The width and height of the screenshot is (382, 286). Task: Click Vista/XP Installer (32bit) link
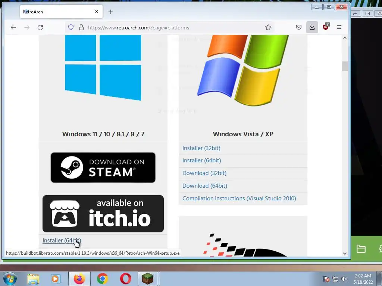pos(201,148)
